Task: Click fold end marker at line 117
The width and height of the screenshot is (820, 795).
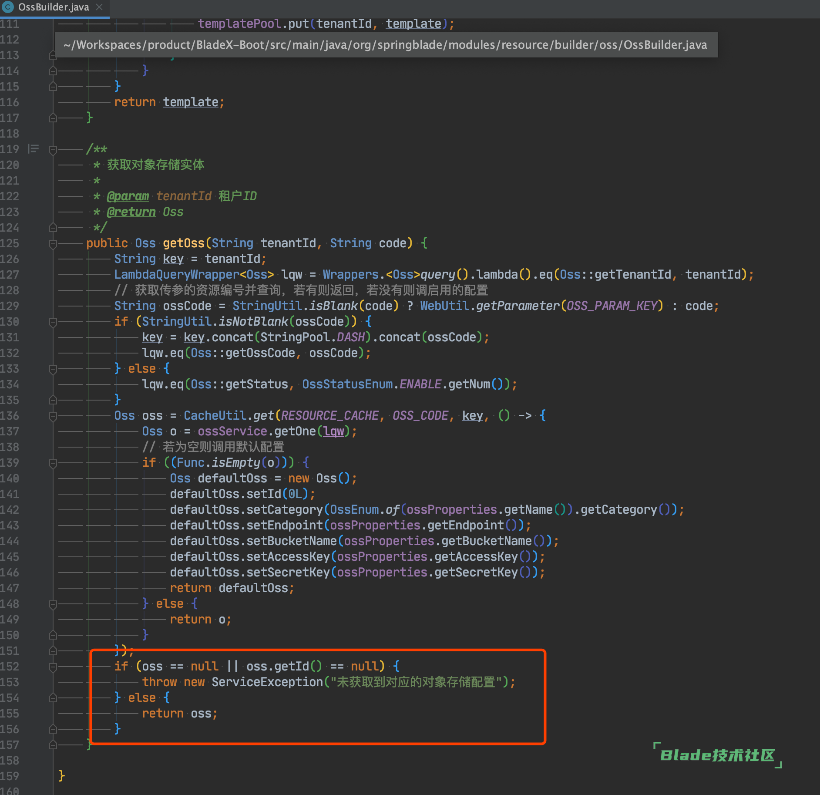Action: point(53,118)
